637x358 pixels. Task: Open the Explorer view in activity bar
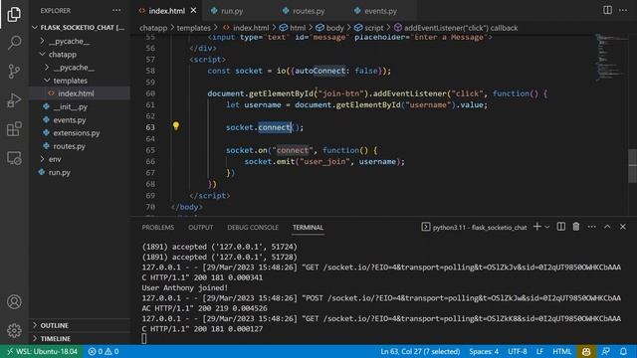coord(14,14)
